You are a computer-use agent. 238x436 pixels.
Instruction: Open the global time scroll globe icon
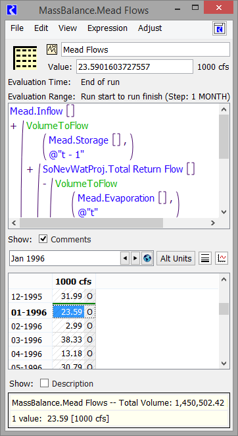tap(147, 258)
